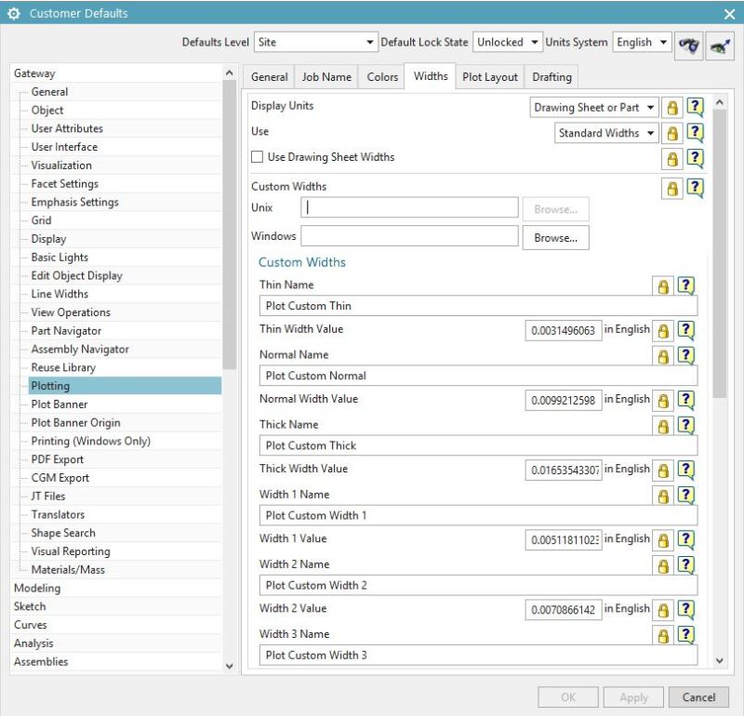744x716 pixels.
Task: Switch to the Plot Layout tab
Action: (x=490, y=77)
